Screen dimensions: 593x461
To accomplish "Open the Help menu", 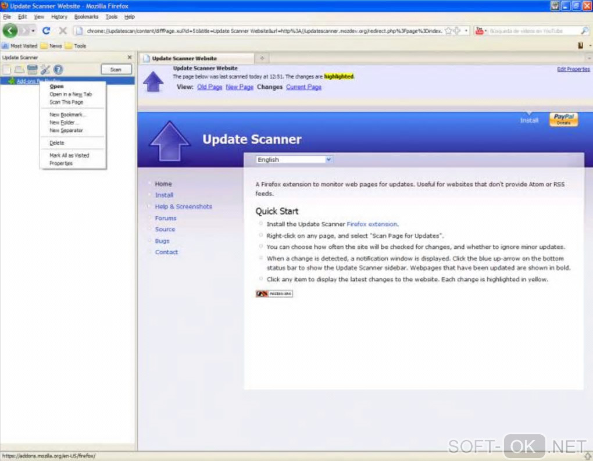I will (130, 17).
